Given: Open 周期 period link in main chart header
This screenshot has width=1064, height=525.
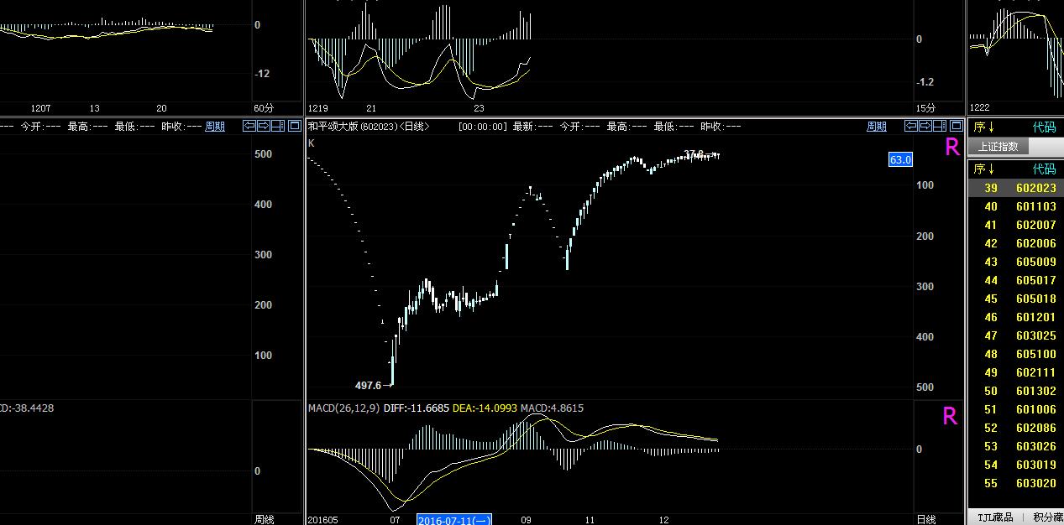Looking at the screenshot, I should pos(876,127).
